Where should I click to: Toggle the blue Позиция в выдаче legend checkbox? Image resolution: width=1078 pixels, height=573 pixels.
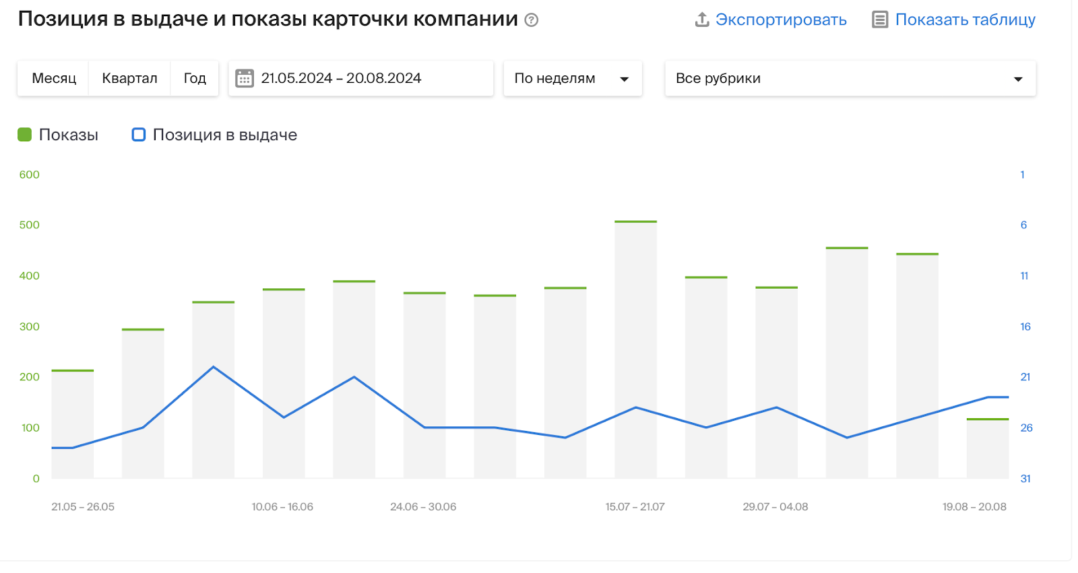click(139, 135)
